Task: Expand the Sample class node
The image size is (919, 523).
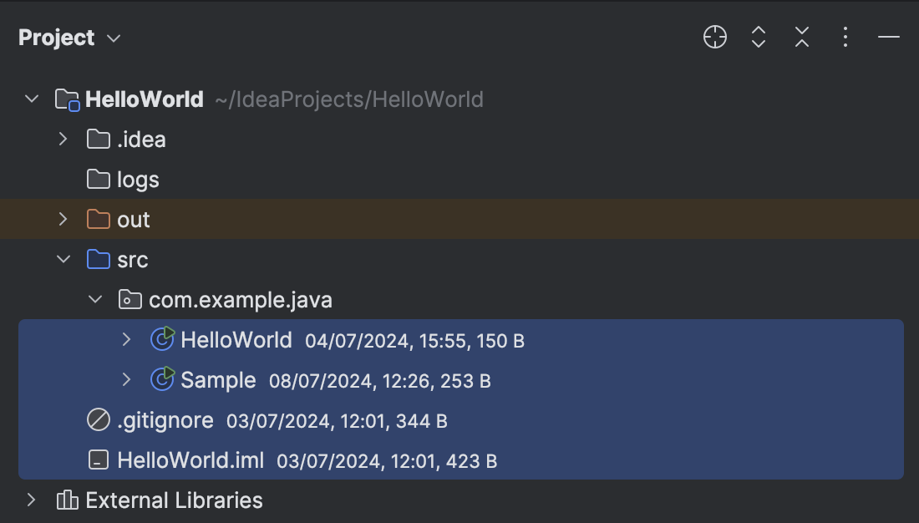Action: [x=126, y=379]
